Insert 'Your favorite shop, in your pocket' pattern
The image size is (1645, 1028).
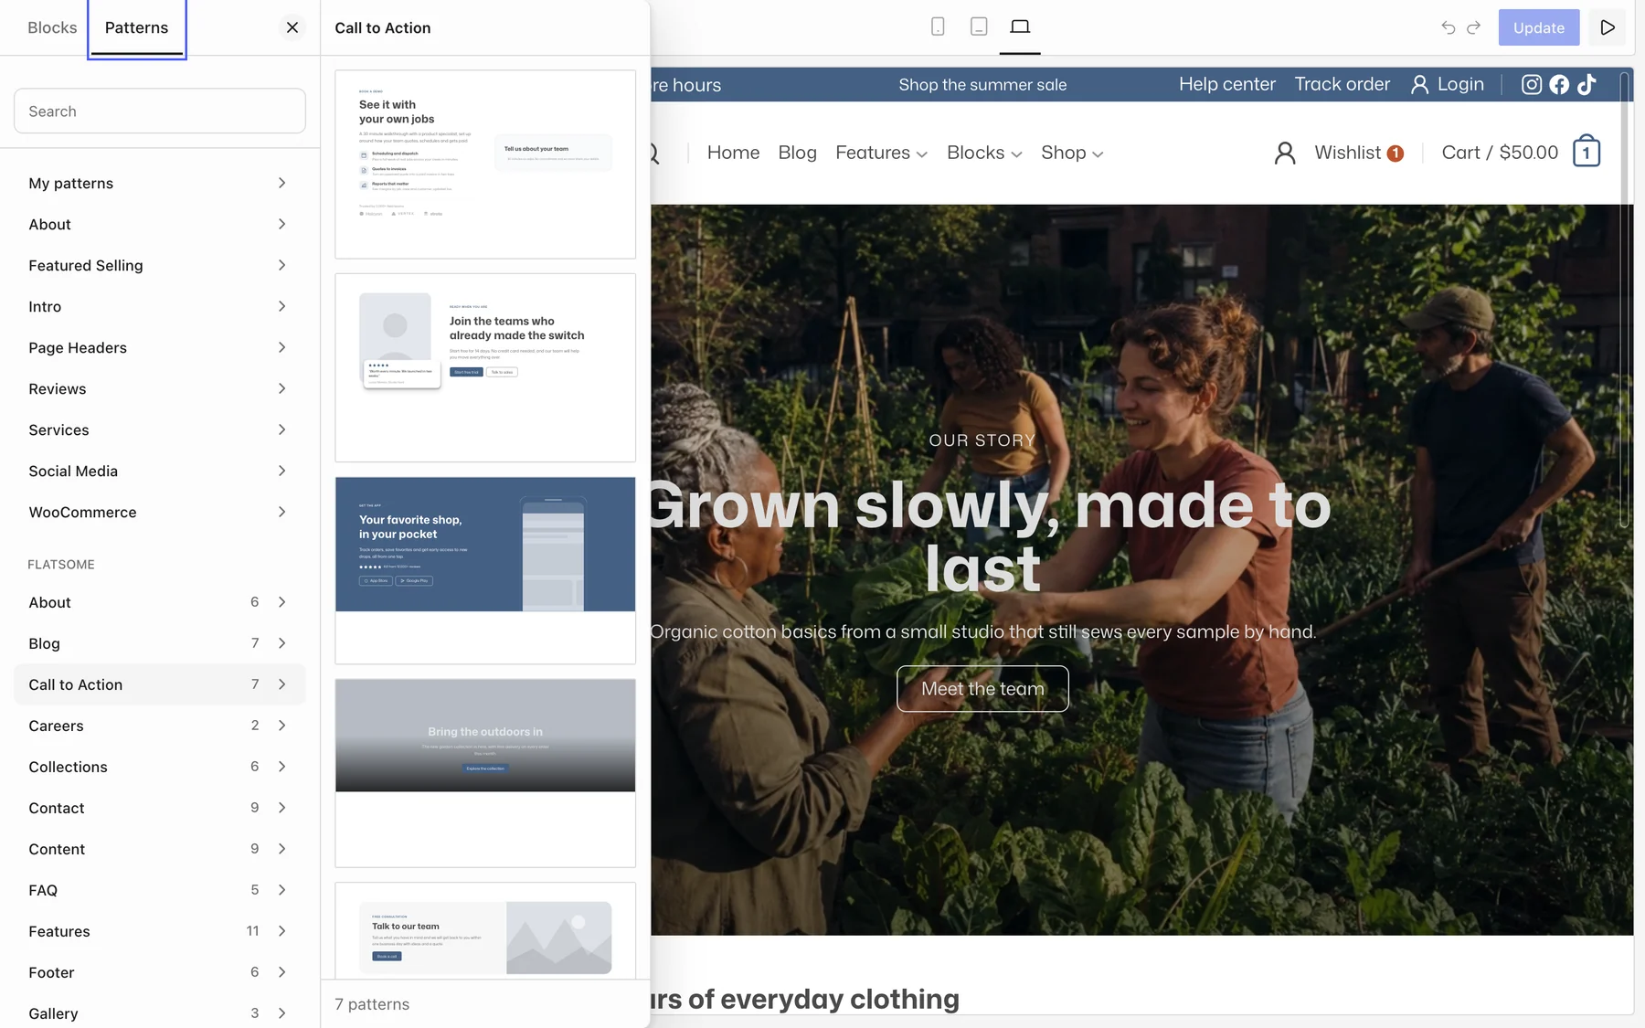pyautogui.click(x=485, y=570)
